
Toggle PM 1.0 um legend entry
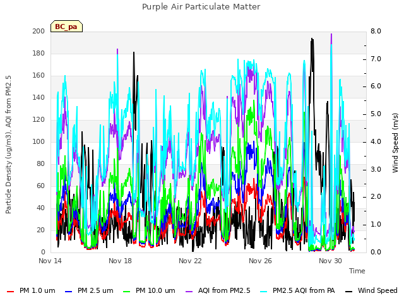coord(31,291)
